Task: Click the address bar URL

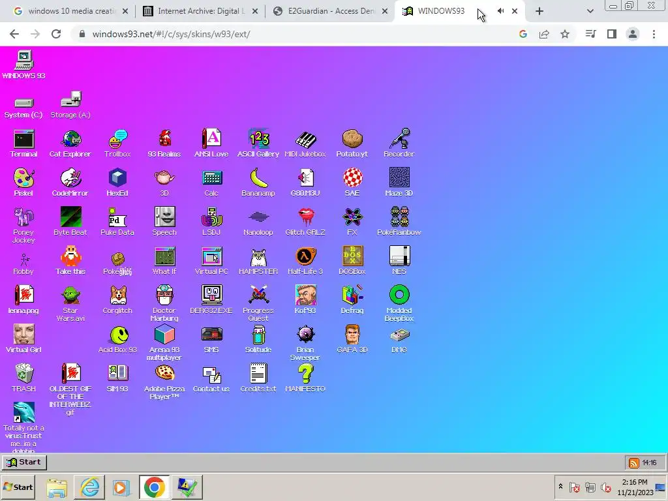Action: (x=172, y=34)
